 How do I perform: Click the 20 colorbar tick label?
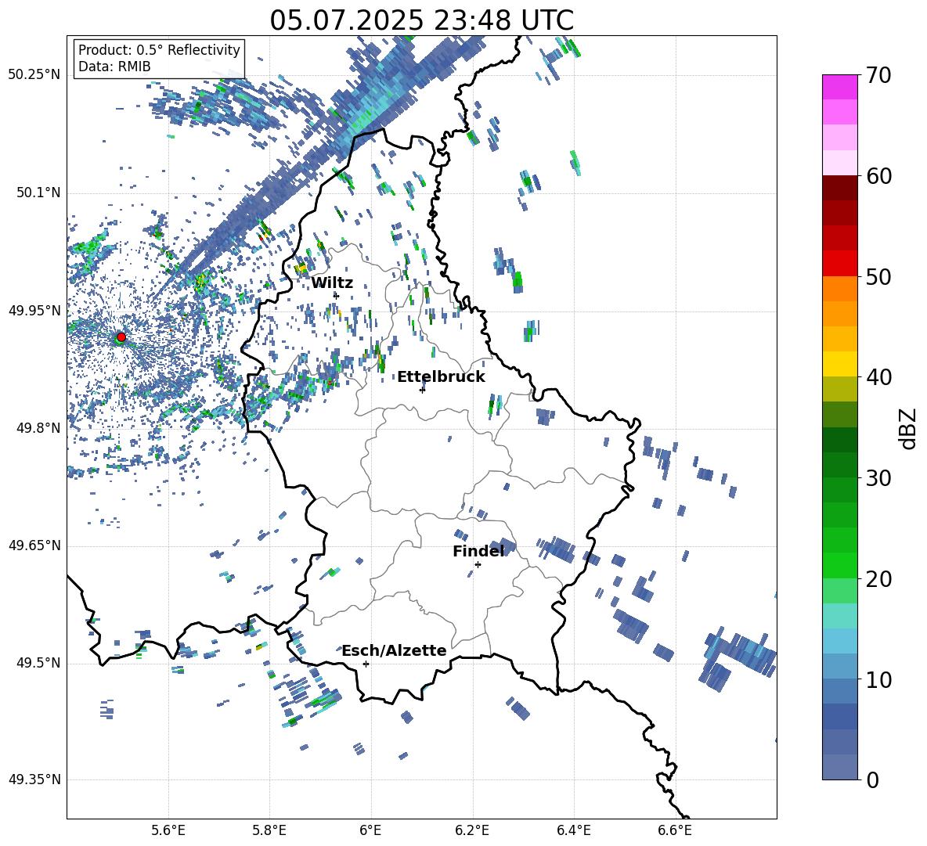878,578
